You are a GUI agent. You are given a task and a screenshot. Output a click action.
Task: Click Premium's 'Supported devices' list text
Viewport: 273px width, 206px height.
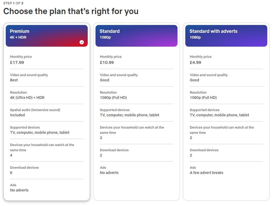click(40, 133)
